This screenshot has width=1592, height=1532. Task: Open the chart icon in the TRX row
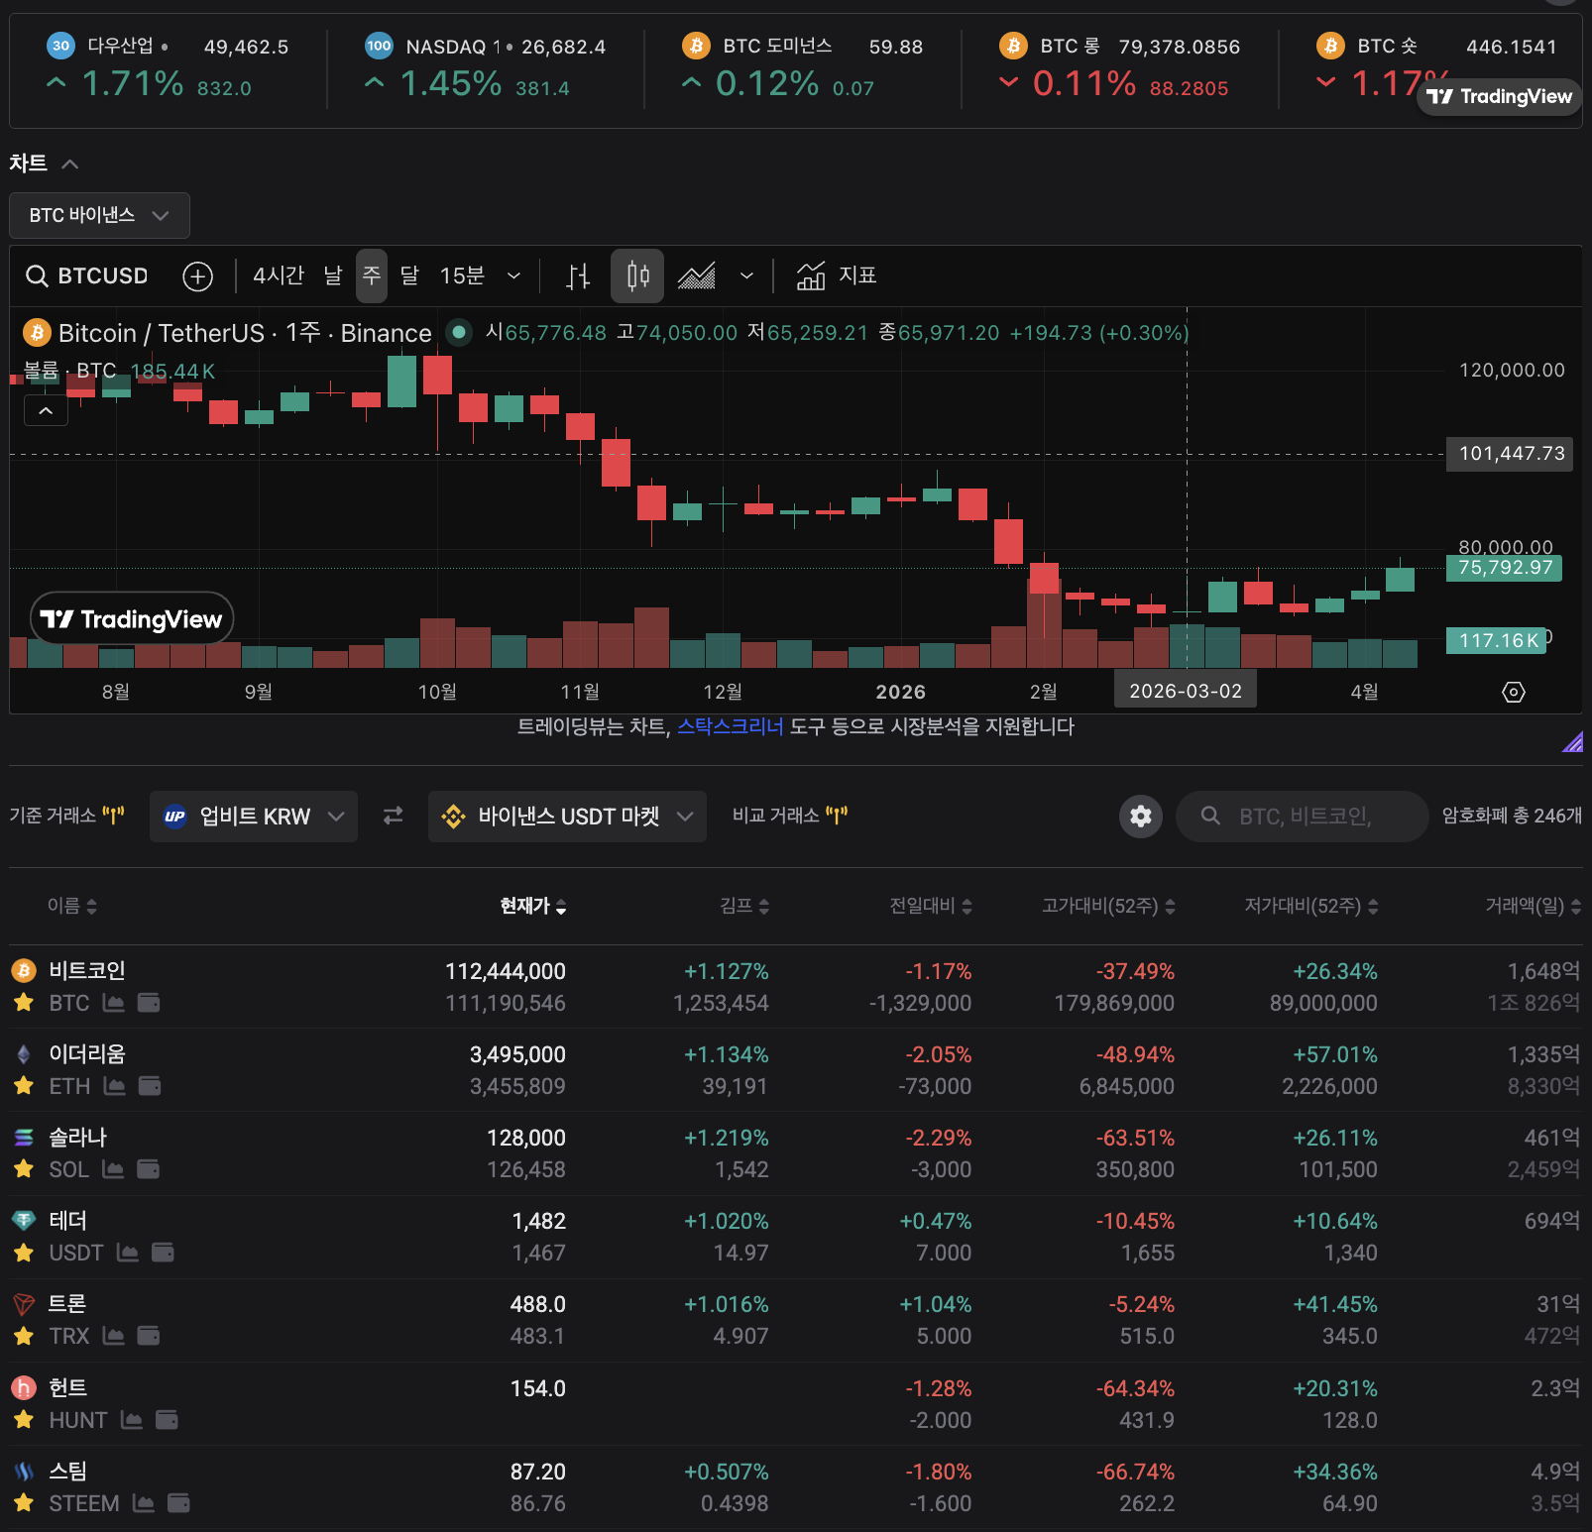[x=114, y=1336]
